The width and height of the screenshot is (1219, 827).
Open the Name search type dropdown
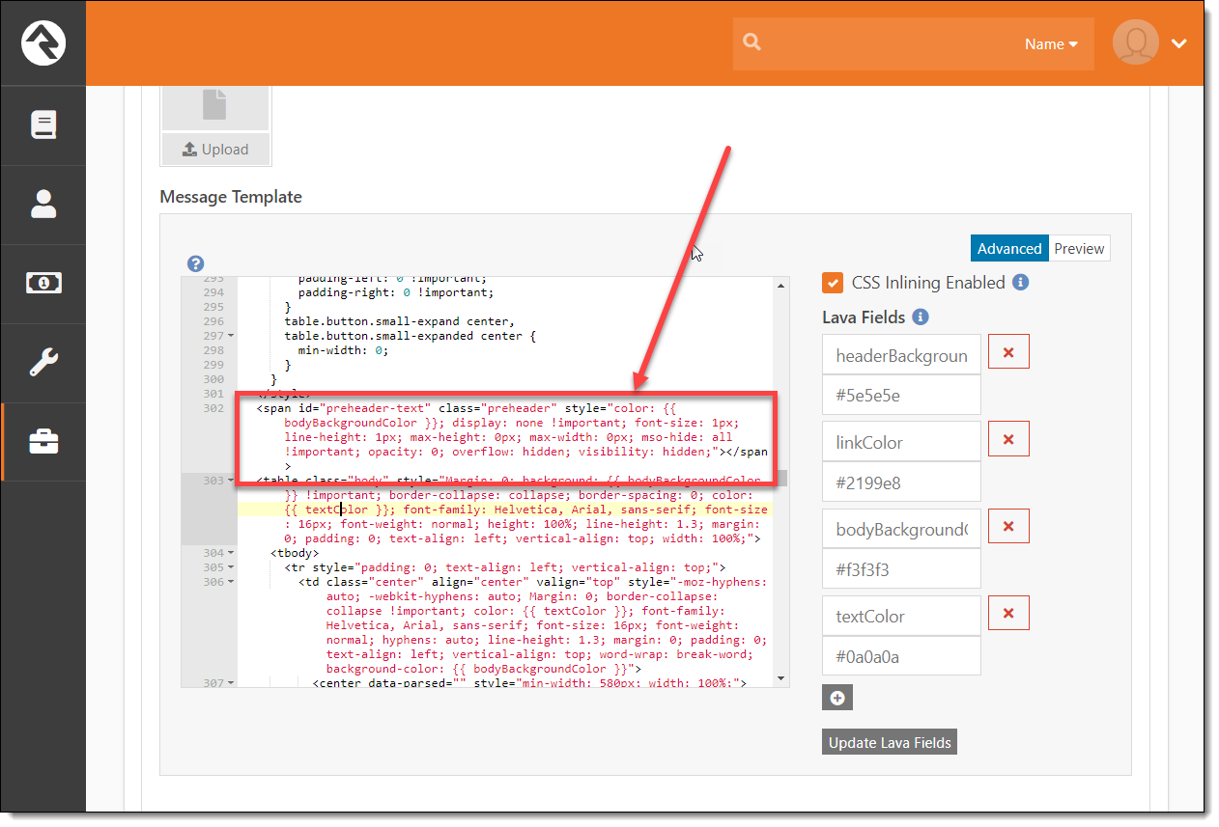1051,43
